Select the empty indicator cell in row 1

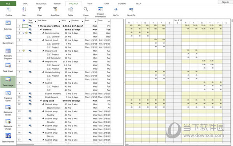pyautogui.click(x=25, y=26)
